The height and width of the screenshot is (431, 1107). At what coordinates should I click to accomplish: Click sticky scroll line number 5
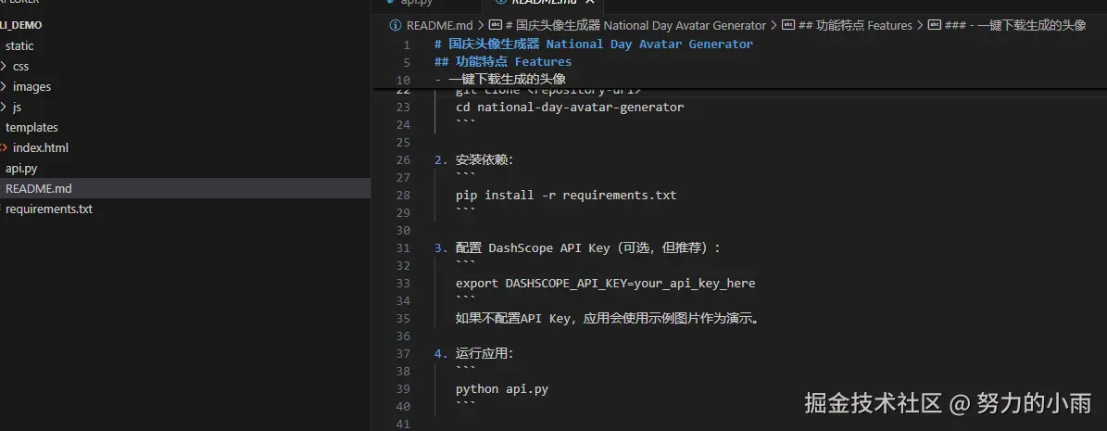[x=408, y=62]
